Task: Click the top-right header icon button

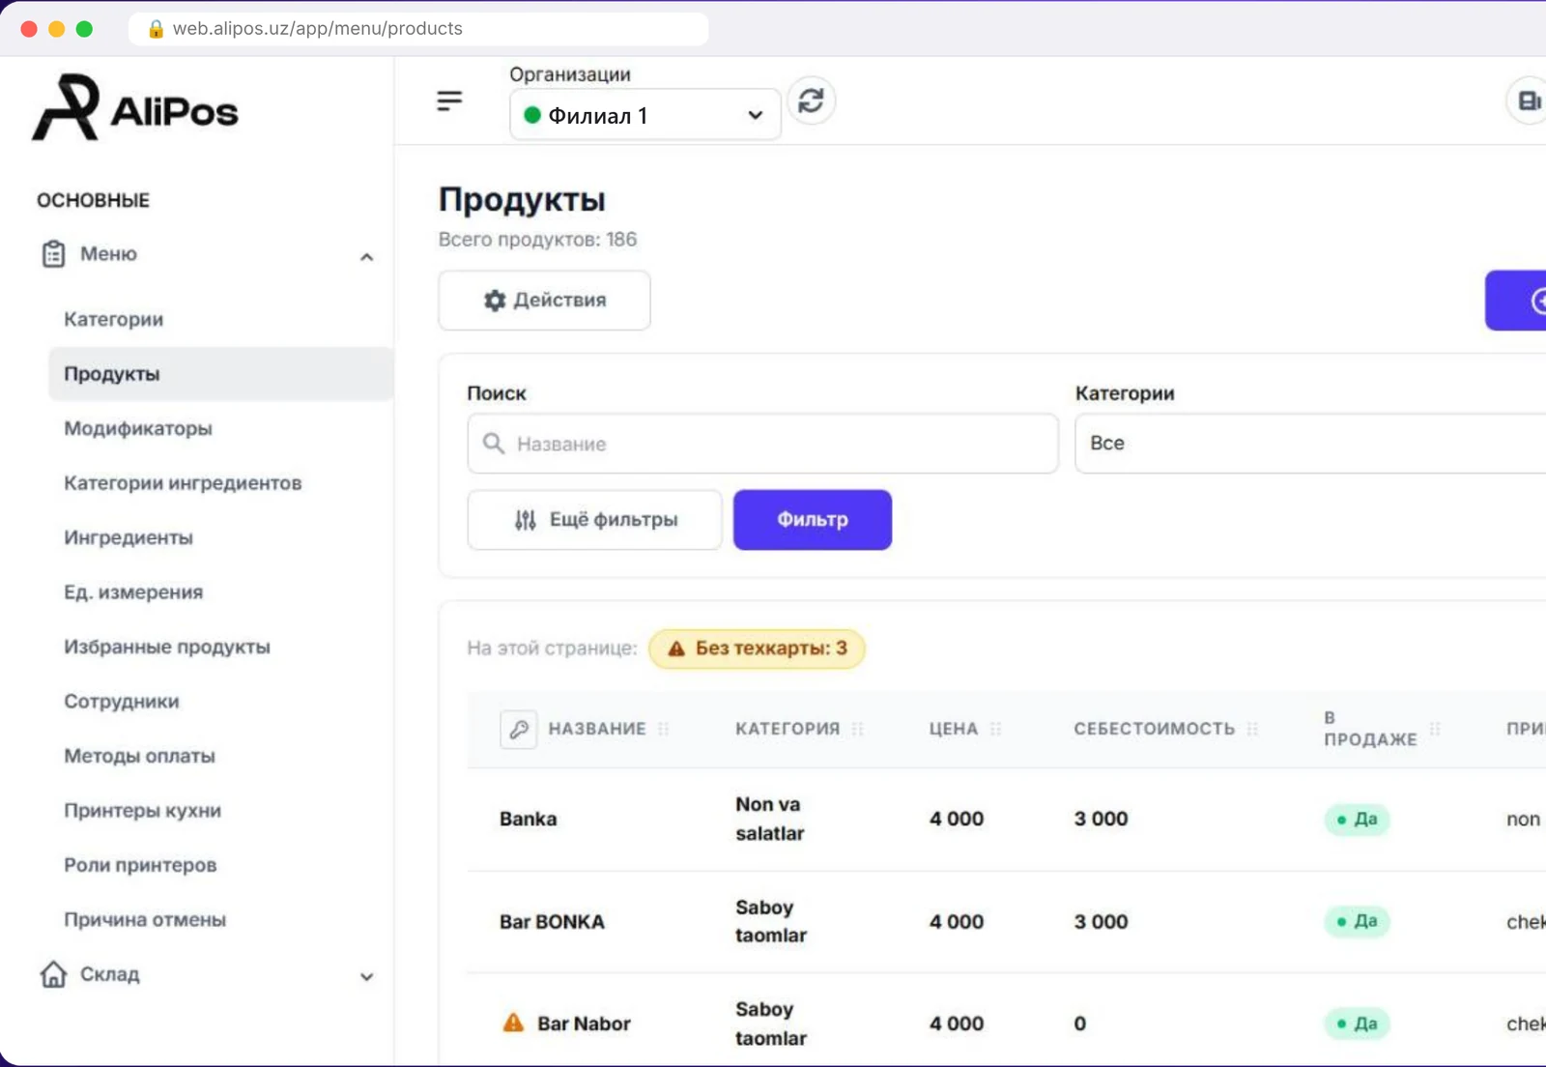Action: 1528,101
